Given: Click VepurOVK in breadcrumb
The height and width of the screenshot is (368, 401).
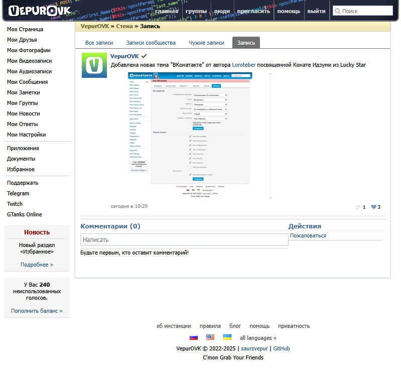Looking at the screenshot, I should [95, 26].
